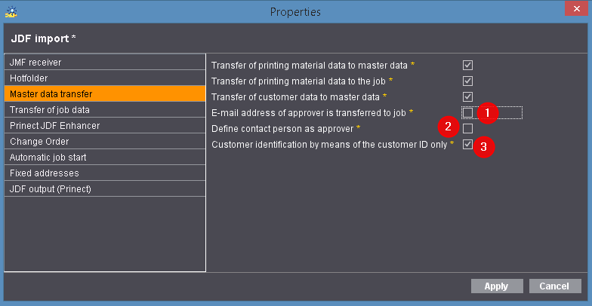Select the Change Order entry

pos(105,141)
